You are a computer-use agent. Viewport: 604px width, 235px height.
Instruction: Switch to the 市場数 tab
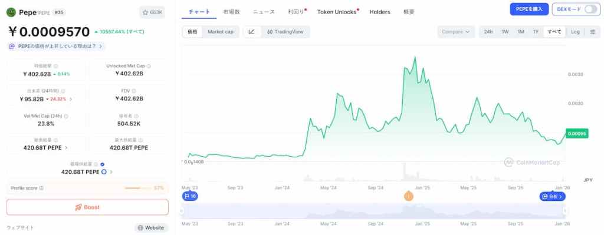[x=231, y=12]
